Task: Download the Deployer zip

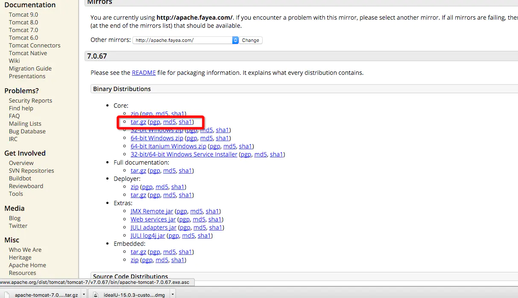Action: tap(135, 187)
